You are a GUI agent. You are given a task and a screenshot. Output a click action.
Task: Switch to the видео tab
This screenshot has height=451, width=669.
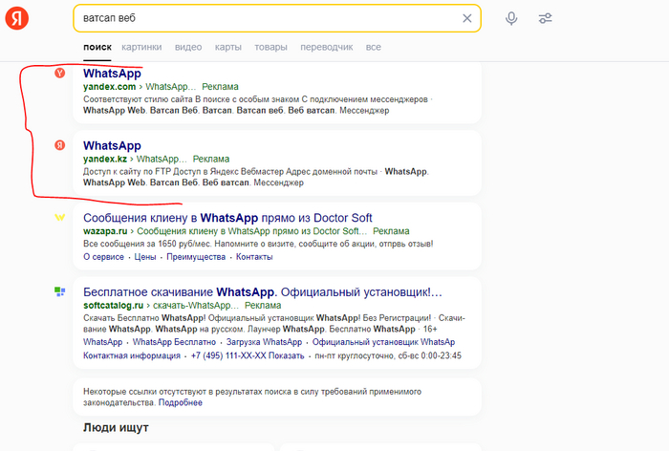pos(188,47)
